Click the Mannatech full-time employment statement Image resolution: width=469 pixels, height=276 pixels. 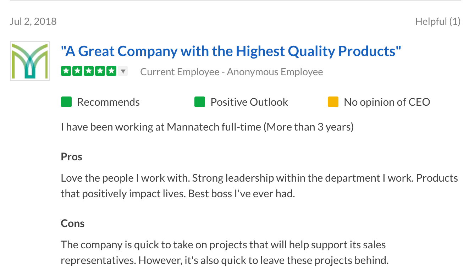pyautogui.click(x=207, y=127)
